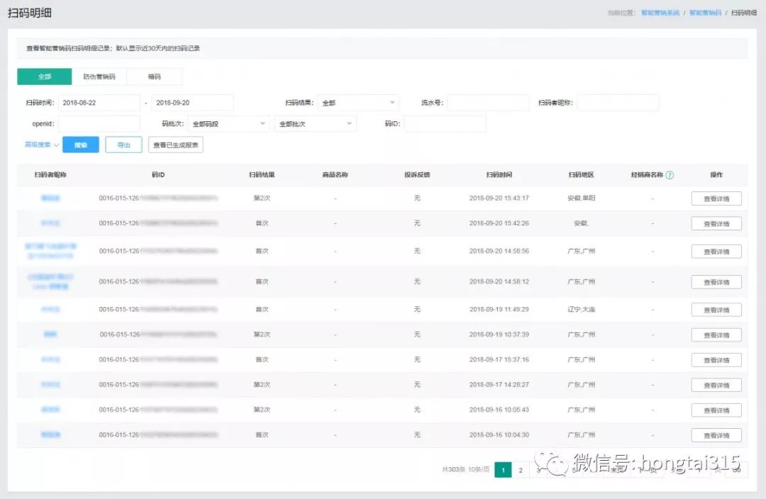The height and width of the screenshot is (499, 766).
Task: Click the 导出 export button
Action: pyautogui.click(x=123, y=145)
